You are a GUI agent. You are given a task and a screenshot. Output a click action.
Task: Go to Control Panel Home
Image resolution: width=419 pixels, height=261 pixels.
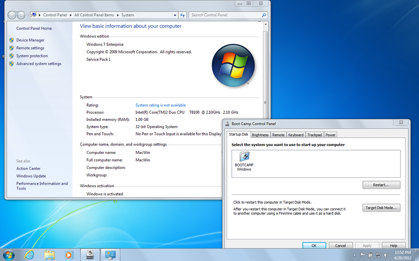[34, 28]
